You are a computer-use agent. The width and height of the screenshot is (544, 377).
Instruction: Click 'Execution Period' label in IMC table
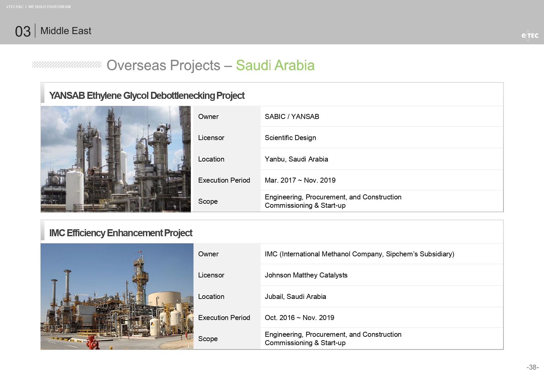224,318
